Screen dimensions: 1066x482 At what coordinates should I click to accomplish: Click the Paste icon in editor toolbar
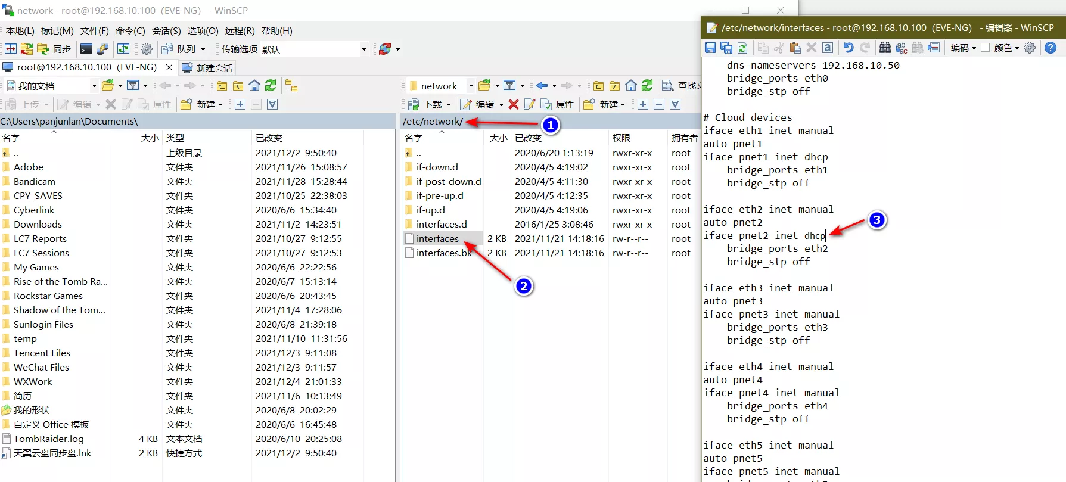795,48
